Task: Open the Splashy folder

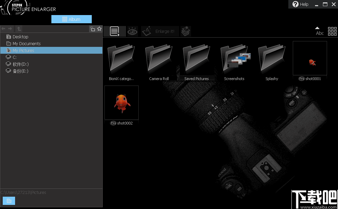Action: click(x=272, y=62)
